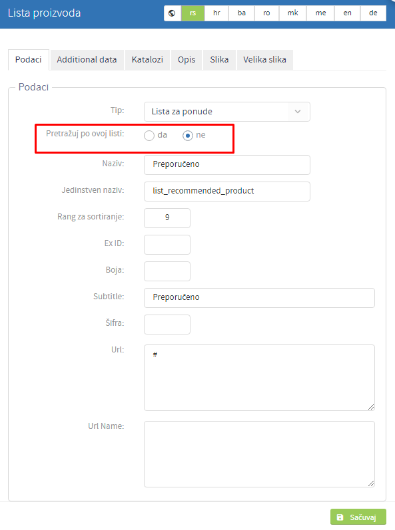Click the Boja color input field
This screenshot has height=530, width=395.
(167, 271)
